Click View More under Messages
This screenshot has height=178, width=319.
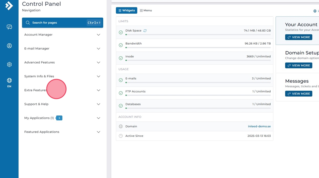(298, 94)
